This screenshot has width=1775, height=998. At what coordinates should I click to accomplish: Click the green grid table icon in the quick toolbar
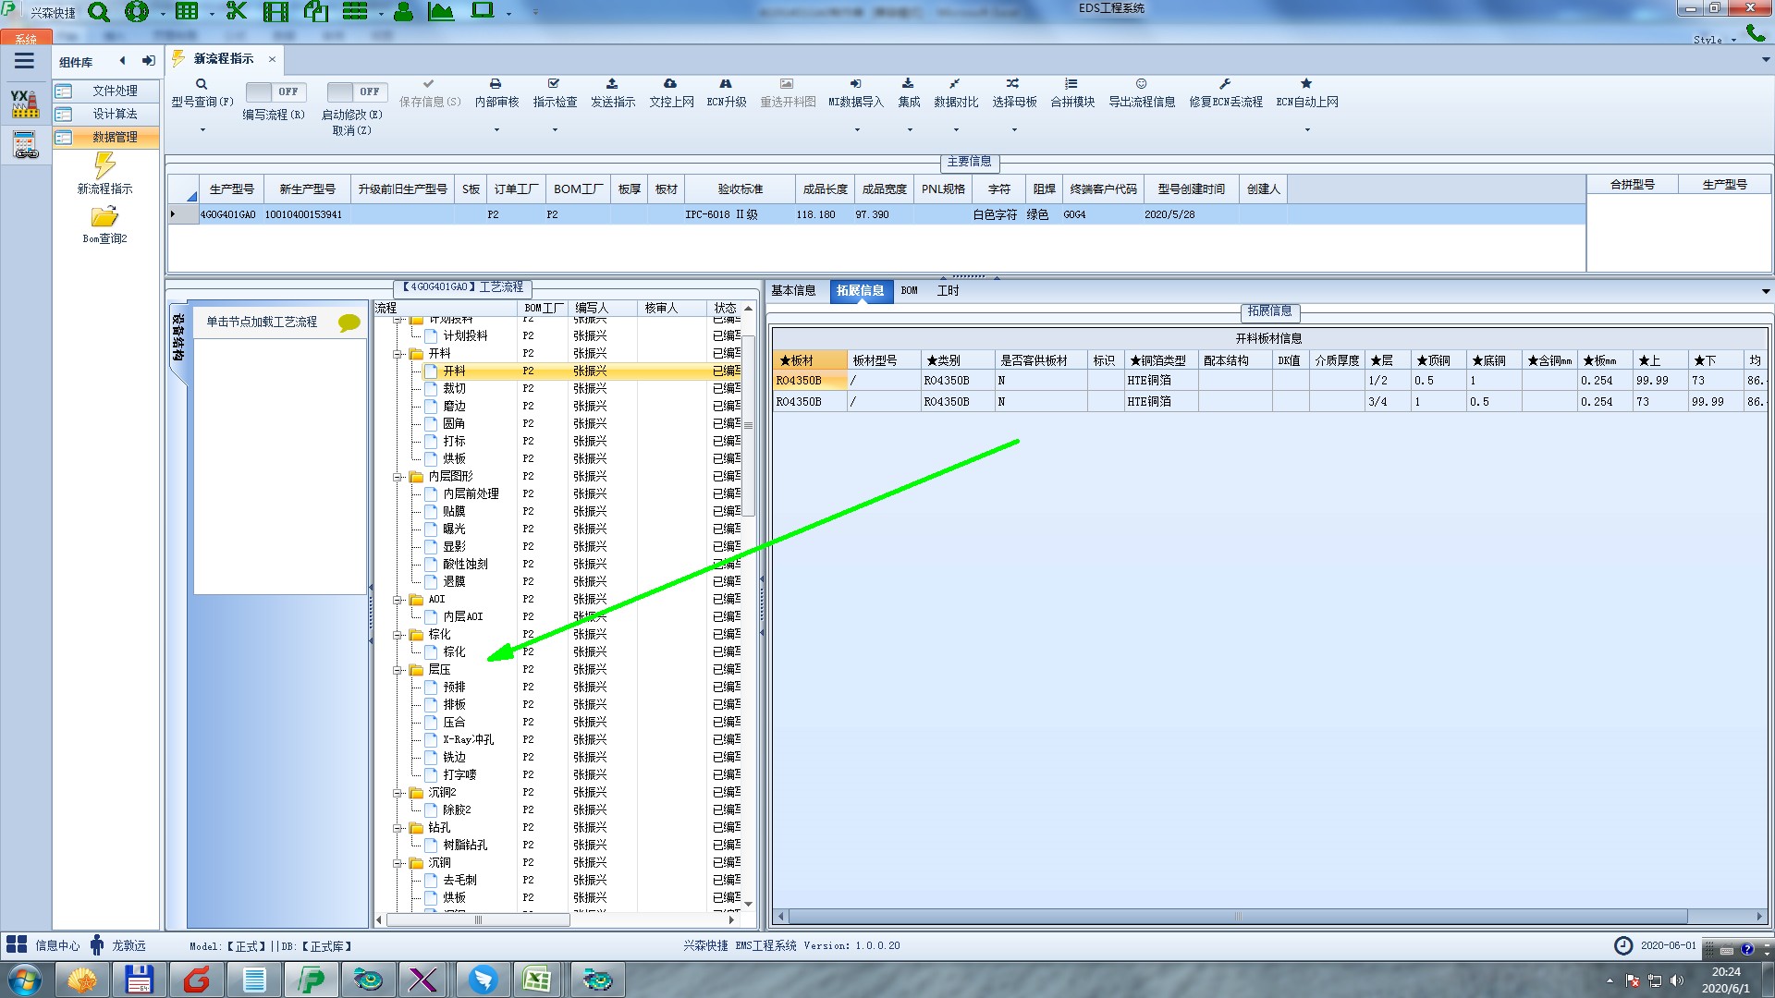tap(187, 11)
